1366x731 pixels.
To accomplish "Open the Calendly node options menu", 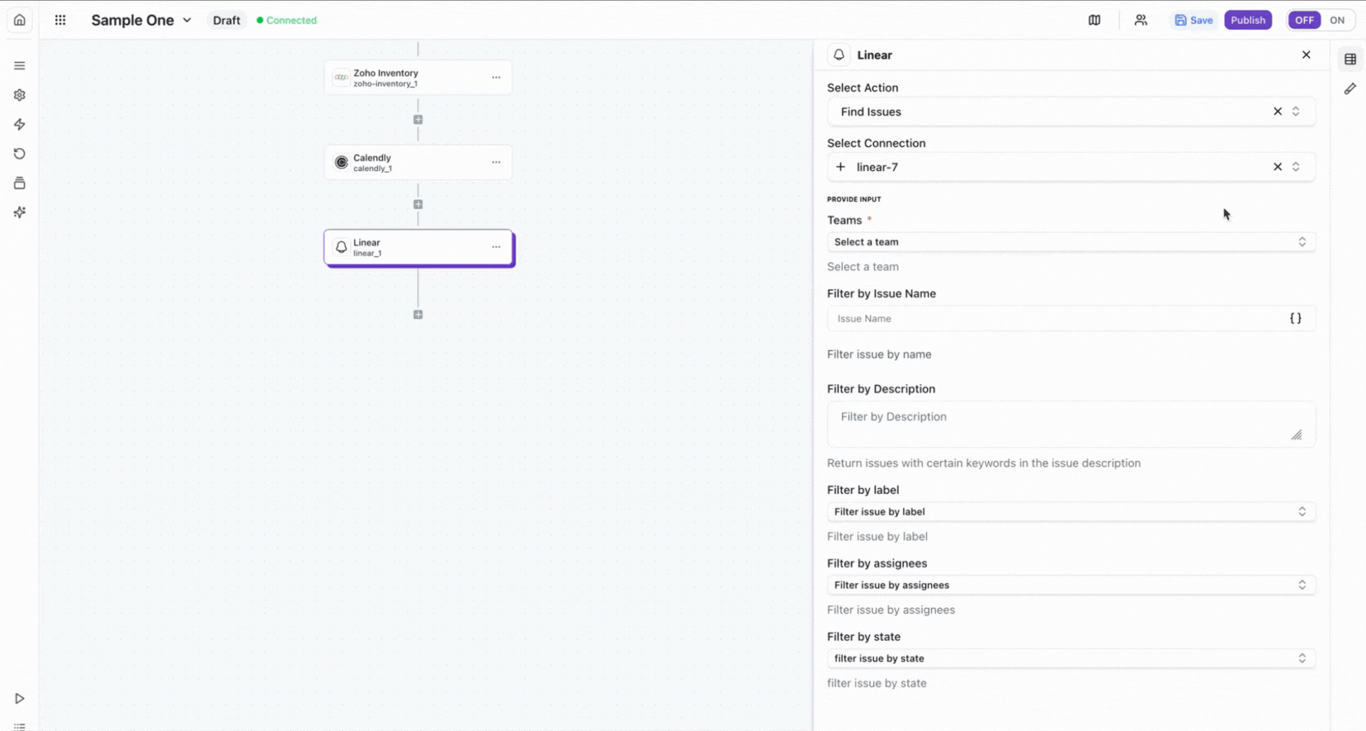I will click(496, 162).
